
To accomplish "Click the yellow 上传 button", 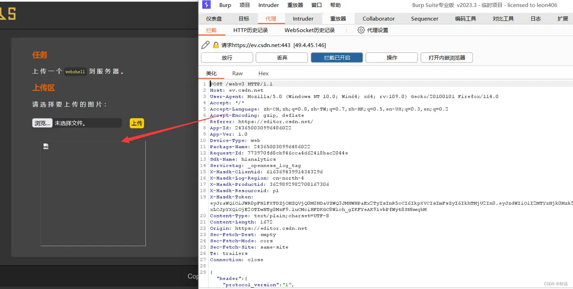I will pos(137,123).
